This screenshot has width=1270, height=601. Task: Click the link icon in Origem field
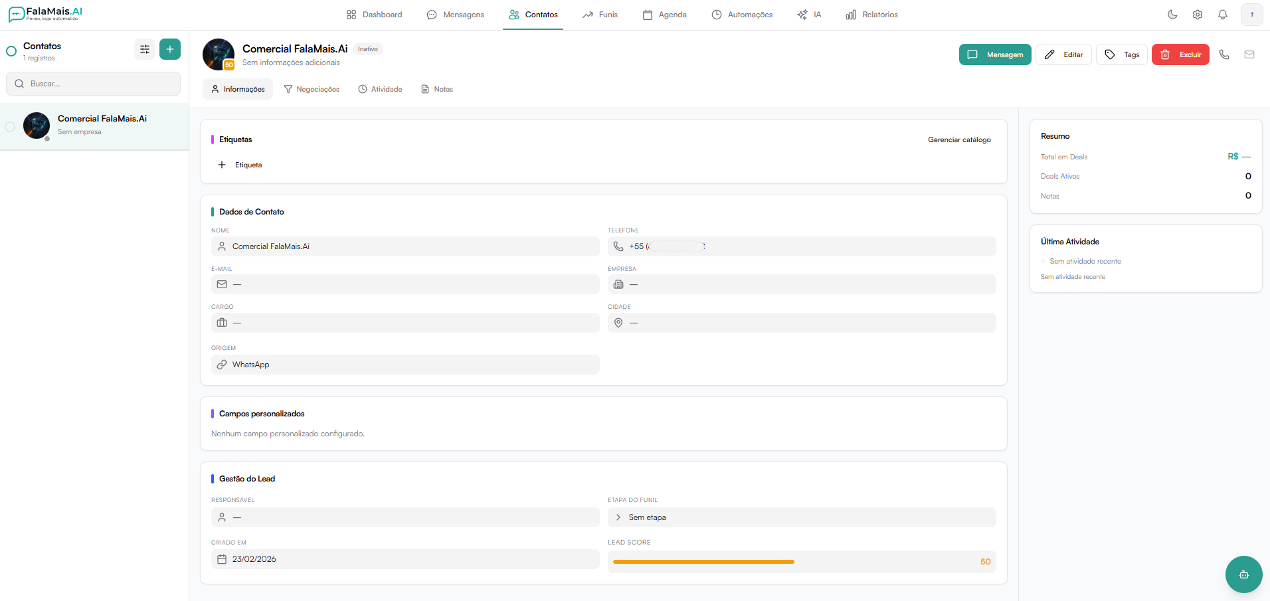coord(222,365)
